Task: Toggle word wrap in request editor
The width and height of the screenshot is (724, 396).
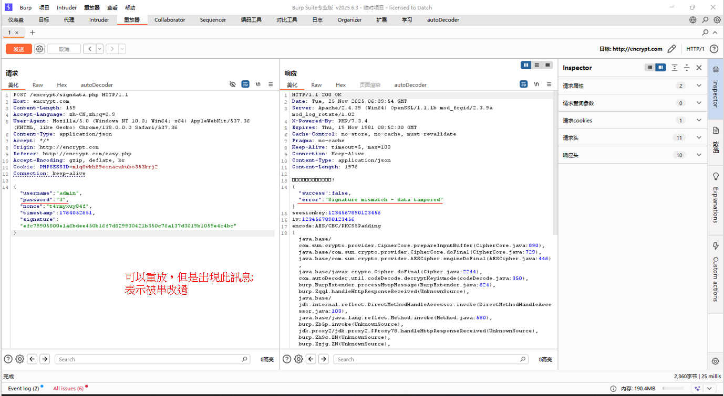Action: click(x=245, y=84)
